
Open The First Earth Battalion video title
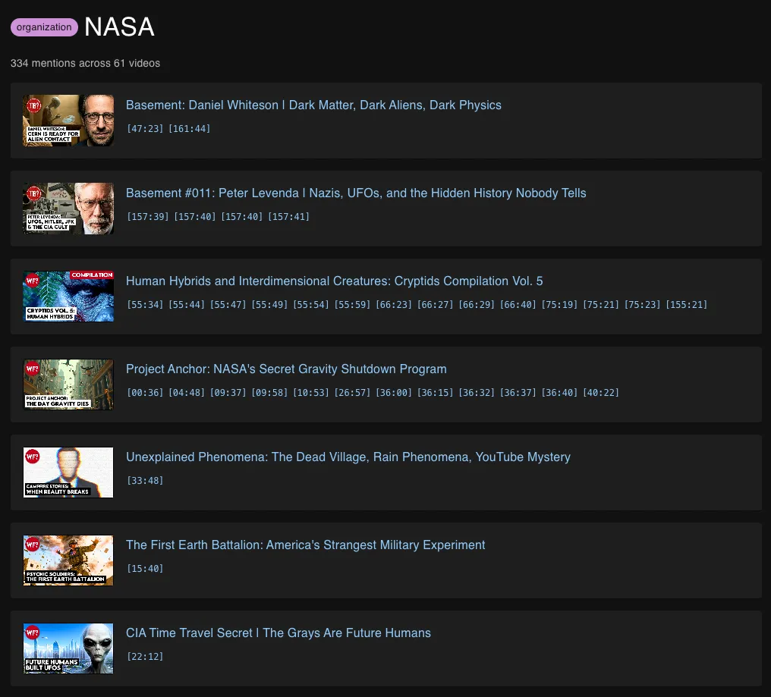(x=305, y=545)
